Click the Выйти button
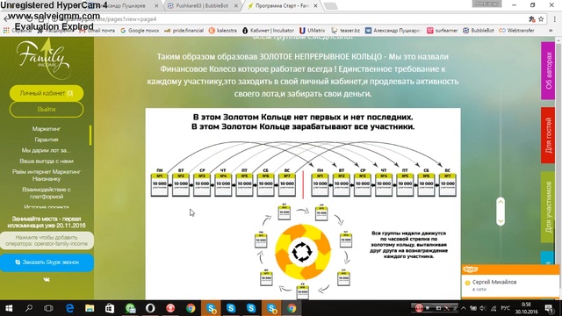This screenshot has width=562, height=316. click(47, 109)
